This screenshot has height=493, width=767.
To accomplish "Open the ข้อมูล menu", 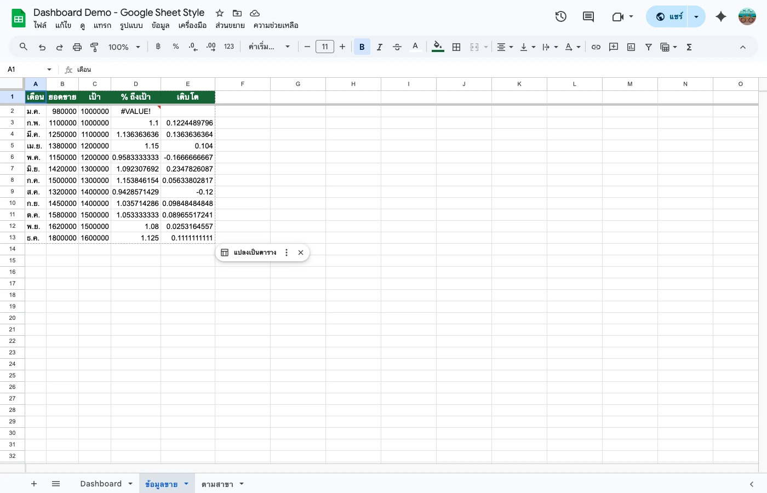I will 160,25.
